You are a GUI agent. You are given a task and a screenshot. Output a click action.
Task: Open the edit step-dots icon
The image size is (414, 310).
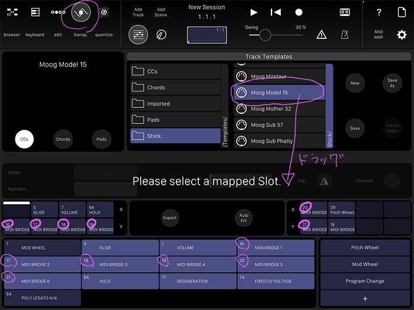point(58,12)
